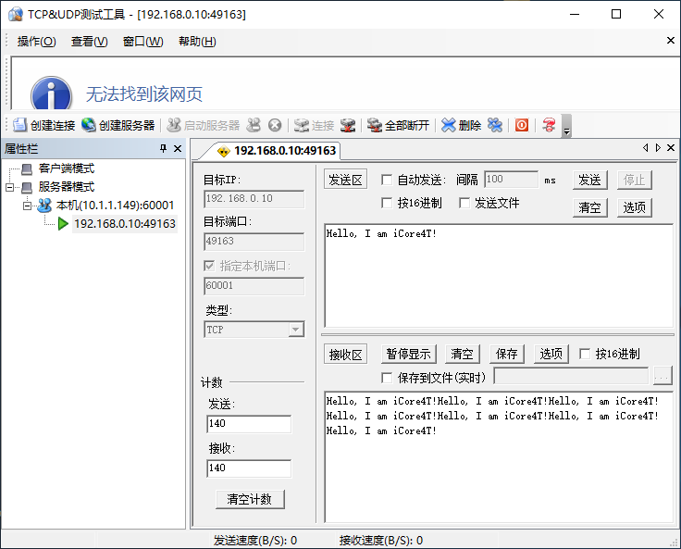Click the 清空计数 button
Viewport: 681px width, 549px height.
(x=250, y=499)
